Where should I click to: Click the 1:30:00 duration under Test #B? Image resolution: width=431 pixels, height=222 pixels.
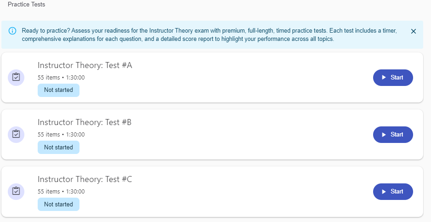[75, 135]
